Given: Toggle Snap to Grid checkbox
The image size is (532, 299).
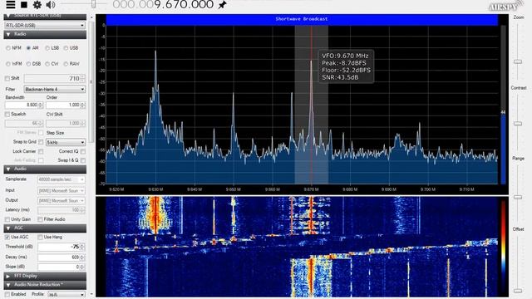Looking at the screenshot, I should pos(41,142).
